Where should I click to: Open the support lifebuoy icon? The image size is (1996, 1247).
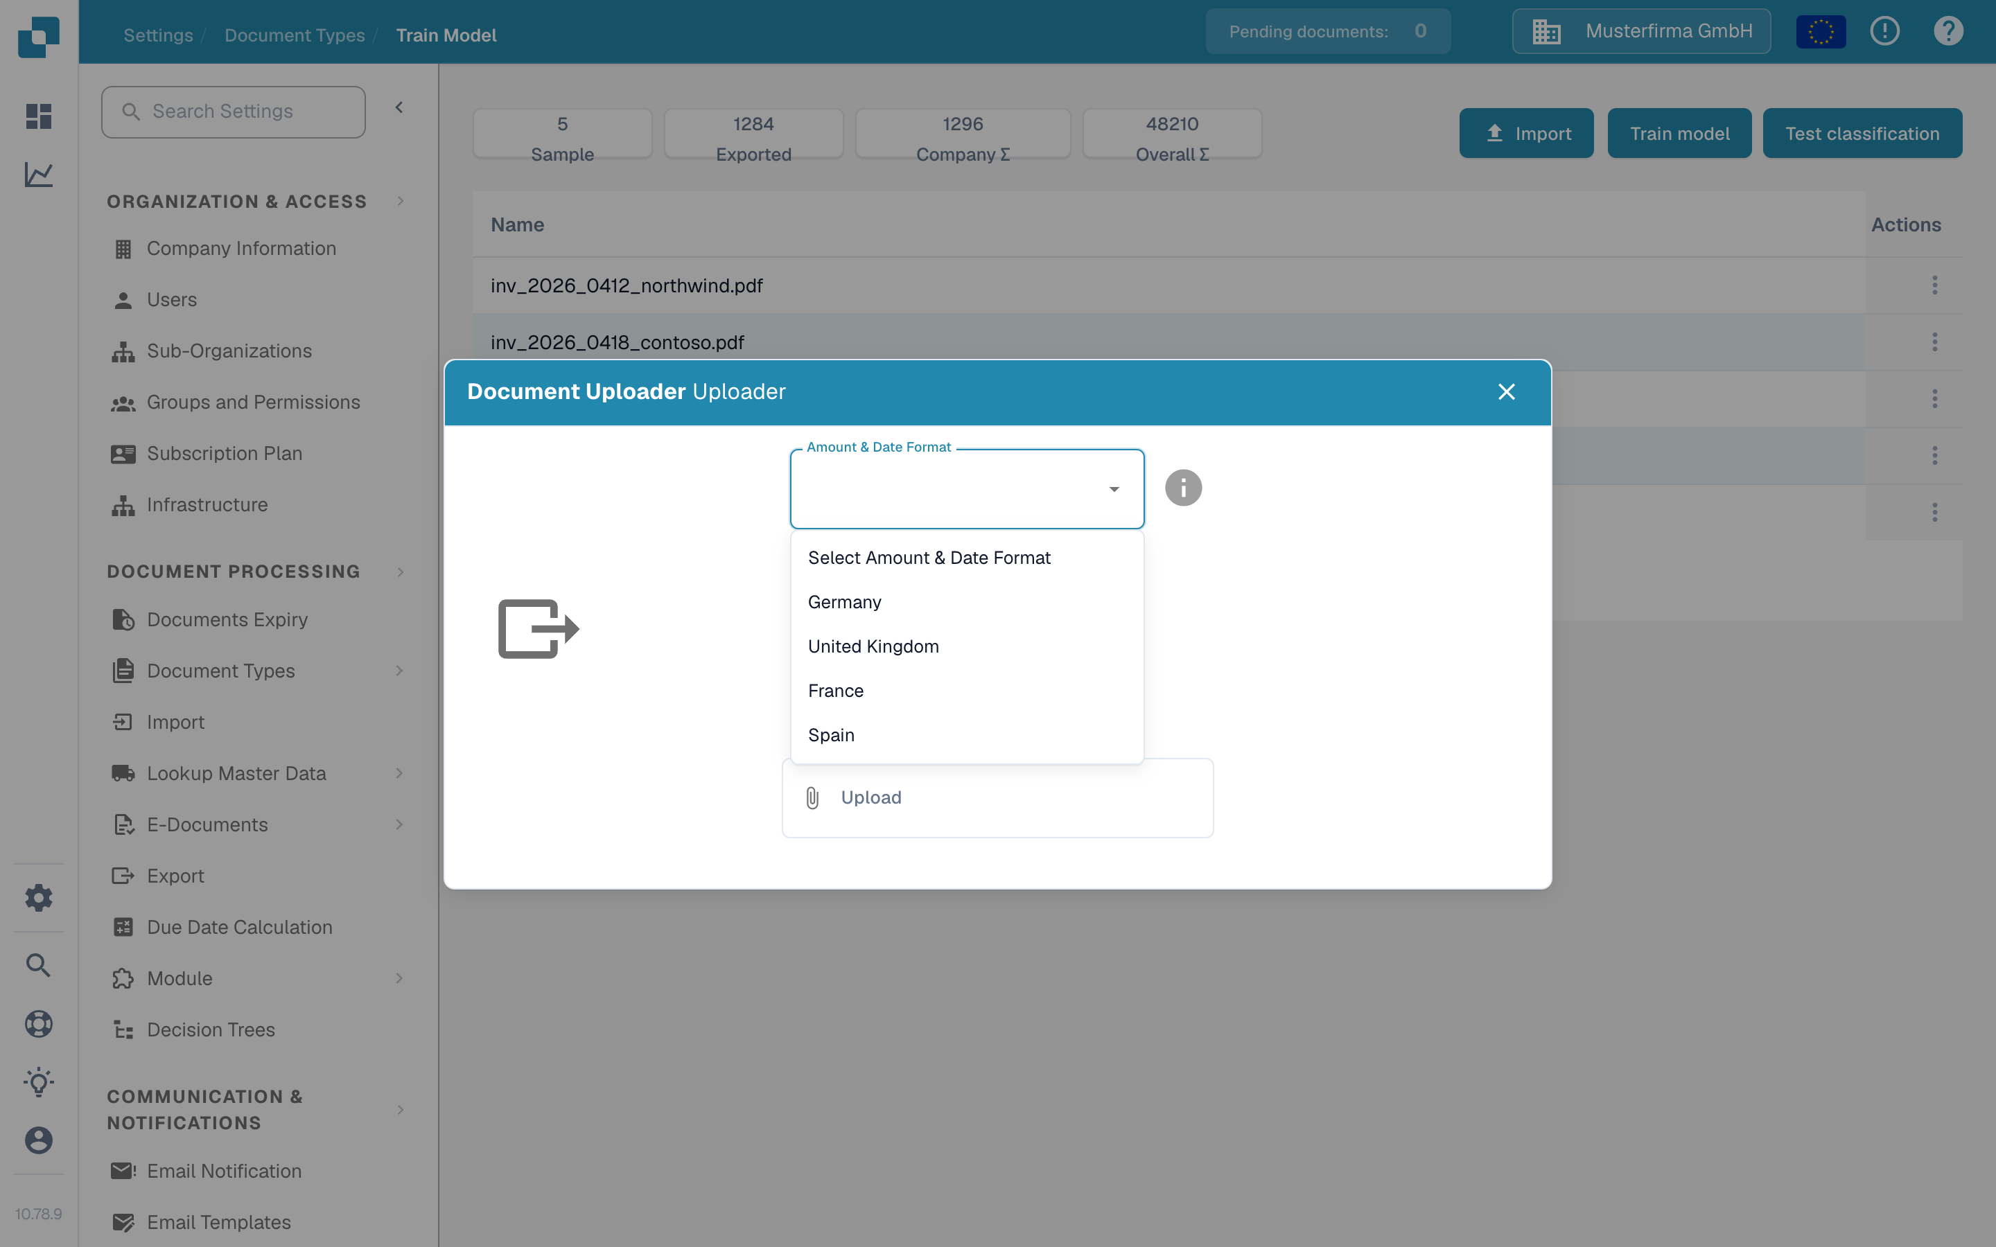[39, 1023]
